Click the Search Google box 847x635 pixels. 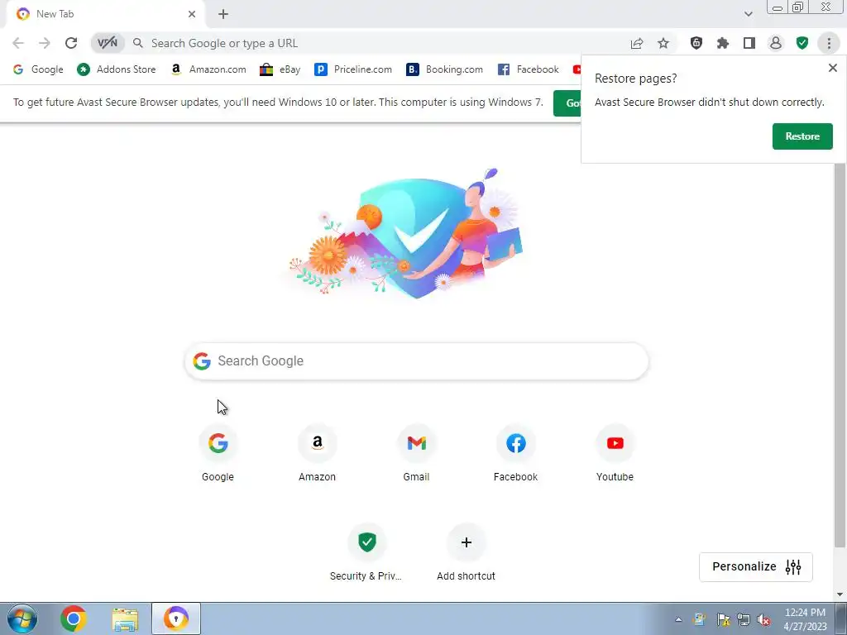(x=417, y=360)
